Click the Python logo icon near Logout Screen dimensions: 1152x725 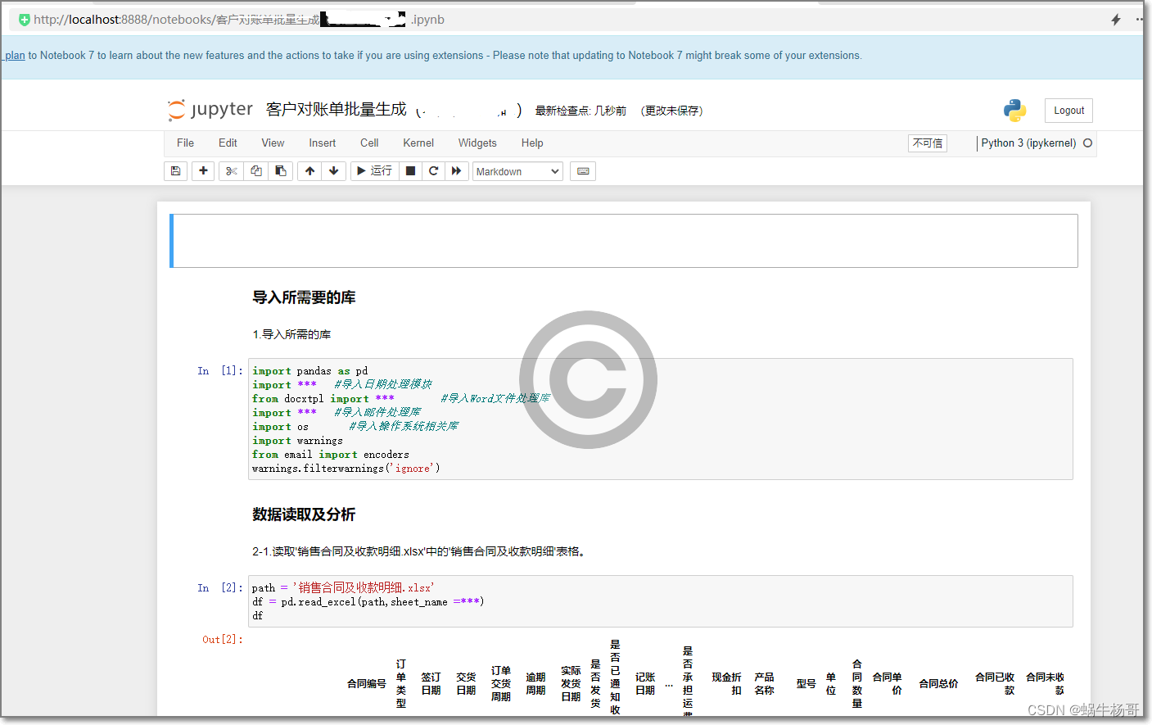(1014, 111)
